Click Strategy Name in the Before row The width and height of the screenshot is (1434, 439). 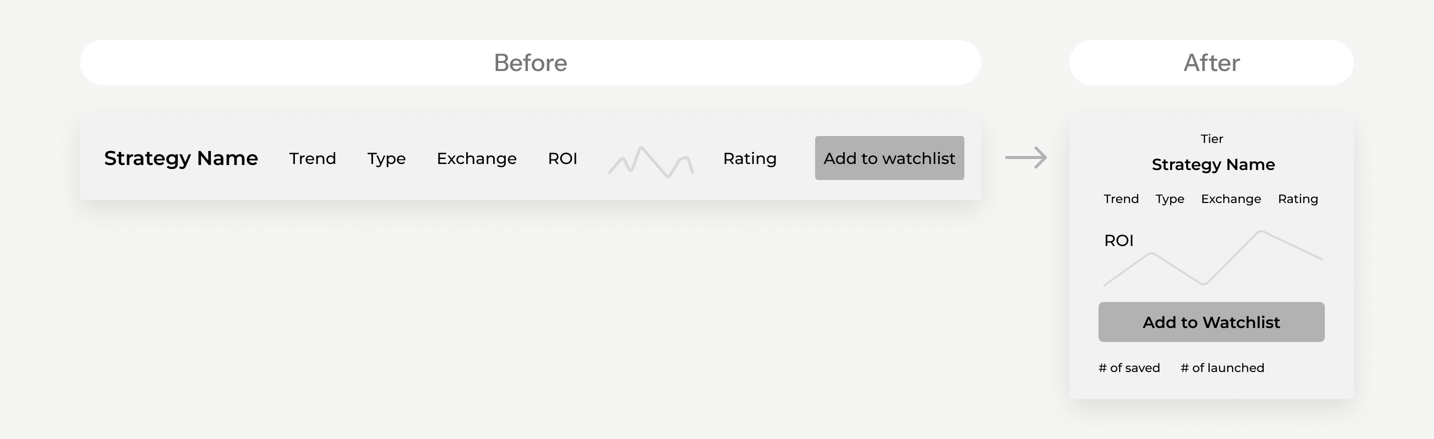pos(181,158)
